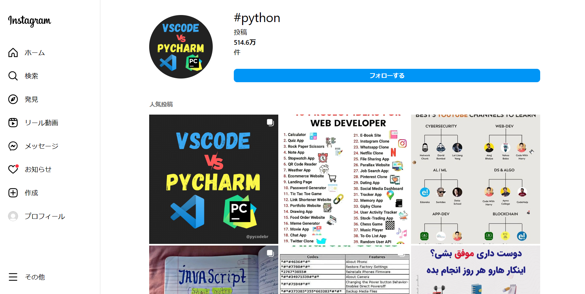Select the お知らせ menu label
This screenshot has width=585, height=294.
point(38,170)
